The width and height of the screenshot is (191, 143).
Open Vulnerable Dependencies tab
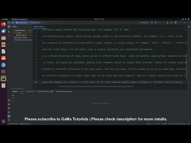coord(64,91)
